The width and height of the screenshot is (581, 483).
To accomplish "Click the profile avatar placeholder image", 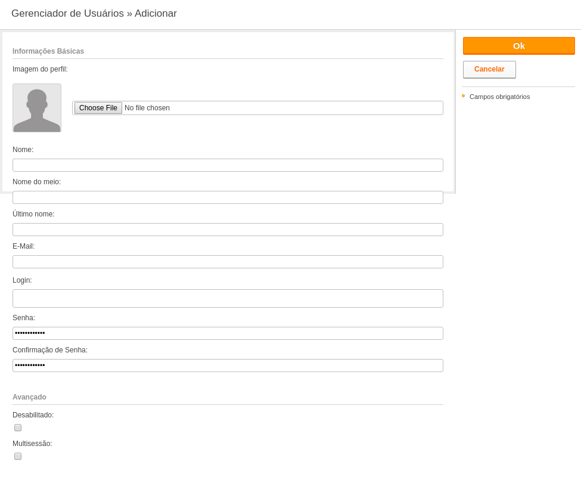I will click(37, 108).
